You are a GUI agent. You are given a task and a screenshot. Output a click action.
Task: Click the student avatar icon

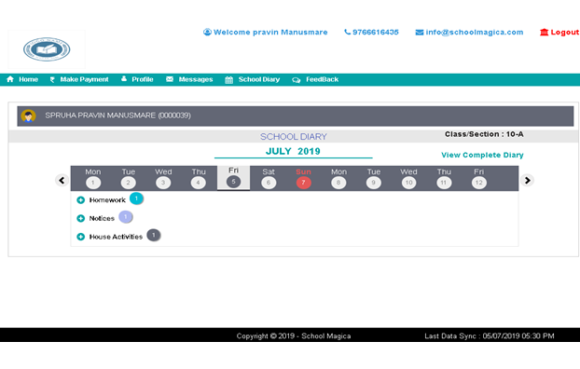(x=29, y=116)
